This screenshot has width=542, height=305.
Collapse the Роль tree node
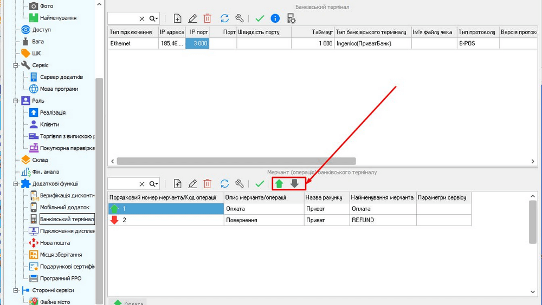click(x=16, y=101)
